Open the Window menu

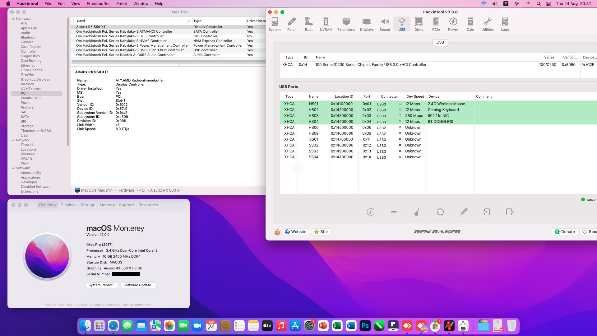[x=141, y=4]
